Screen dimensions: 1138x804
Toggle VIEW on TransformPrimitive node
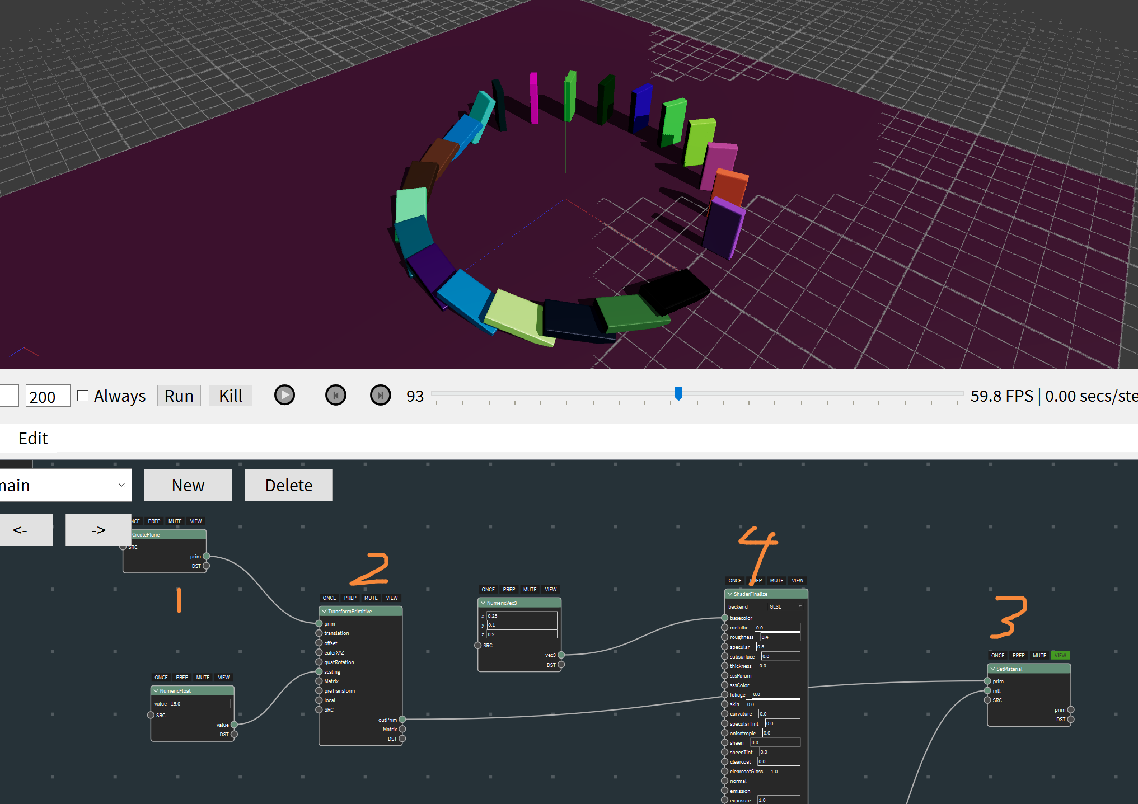pyautogui.click(x=392, y=598)
